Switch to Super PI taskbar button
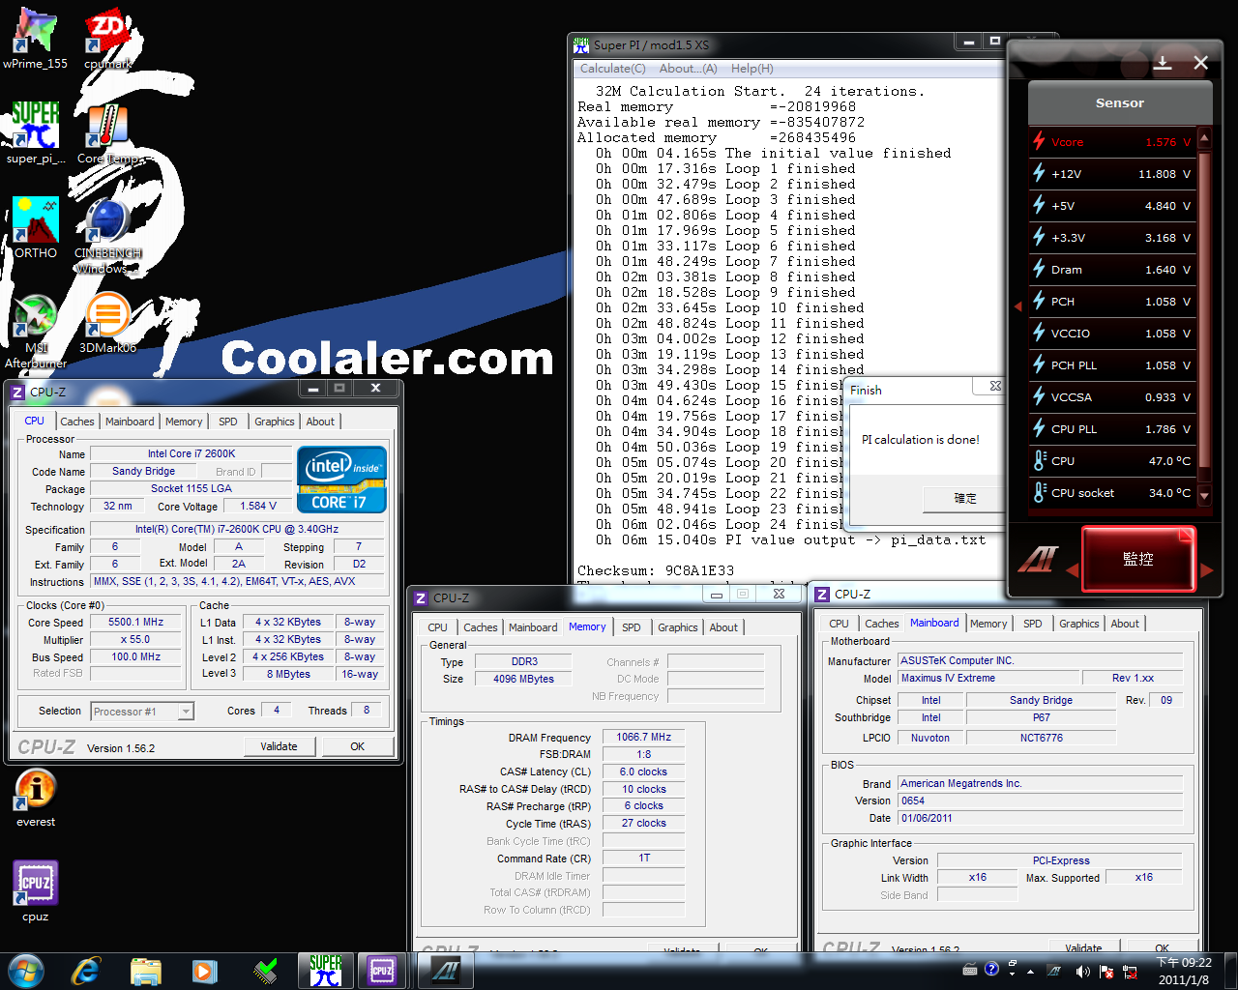This screenshot has width=1238, height=990. (x=326, y=970)
